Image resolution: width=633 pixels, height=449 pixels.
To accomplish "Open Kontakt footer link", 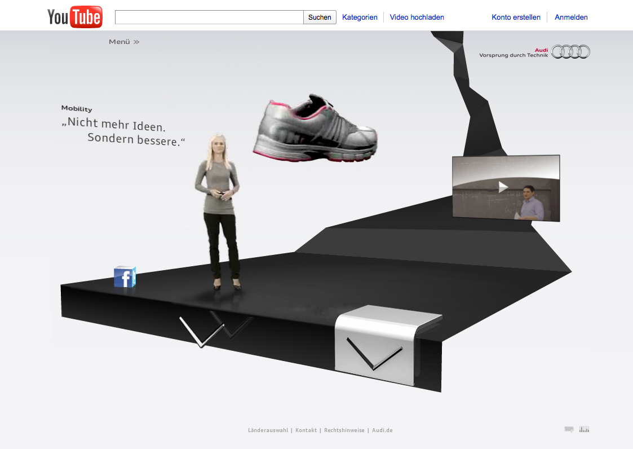I will click(x=306, y=430).
